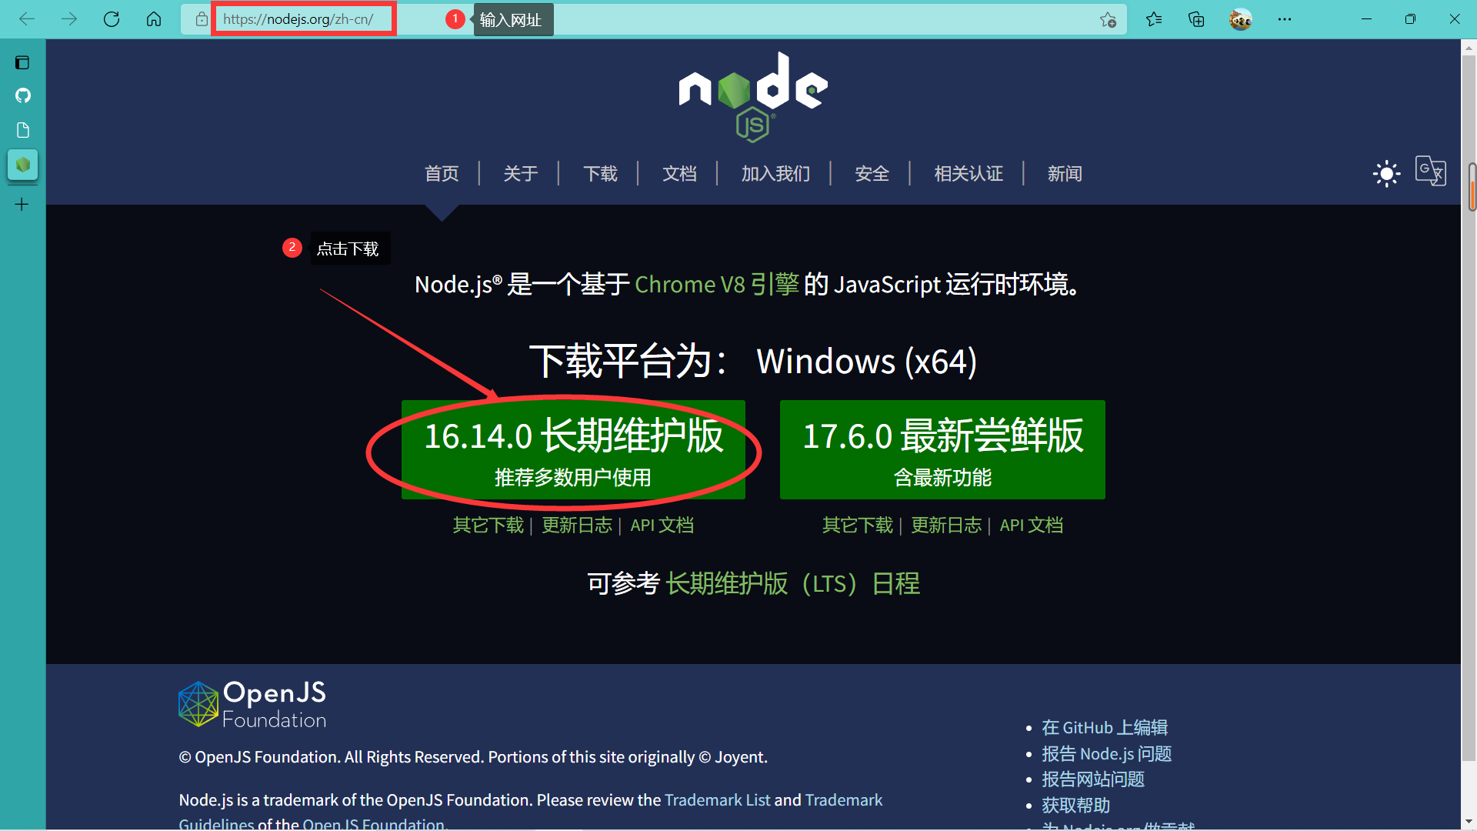Viewport: 1477px width, 831px height.
Task: Open the language translation icon
Action: coord(1431,171)
